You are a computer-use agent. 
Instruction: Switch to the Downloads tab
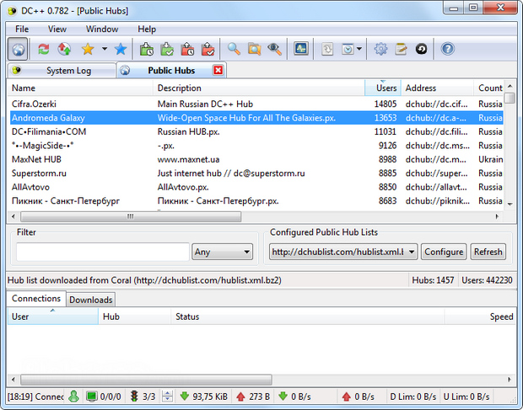pos(91,300)
